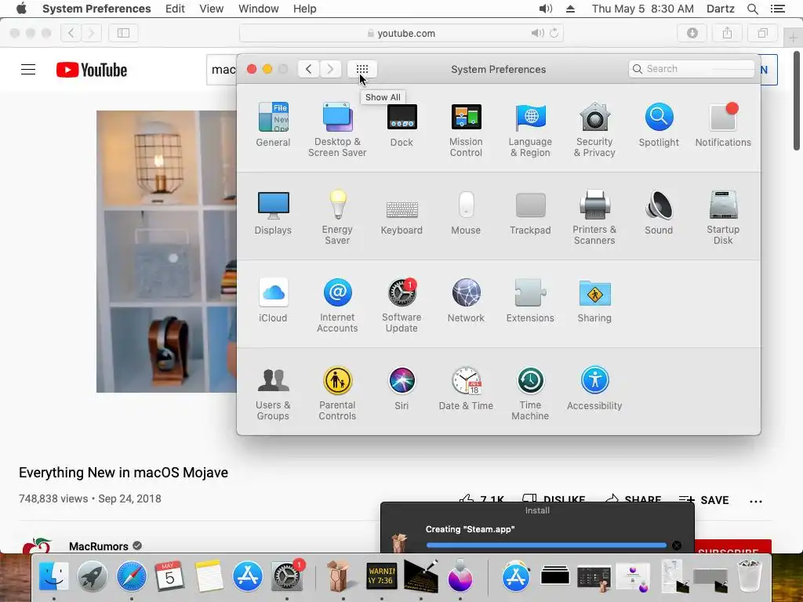803x602 pixels.
Task: Open Sound preferences
Action: point(659,212)
